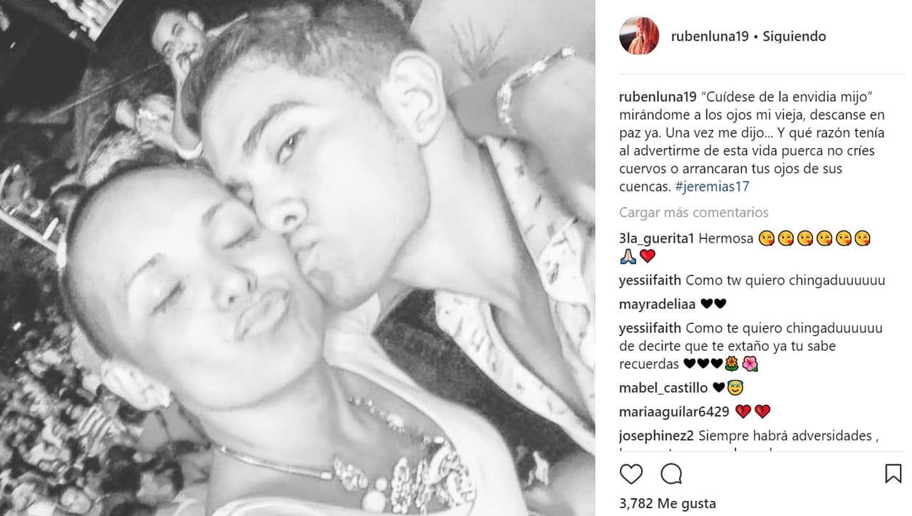
Task: Open rubenluna19 username in header
Action: 710,36
